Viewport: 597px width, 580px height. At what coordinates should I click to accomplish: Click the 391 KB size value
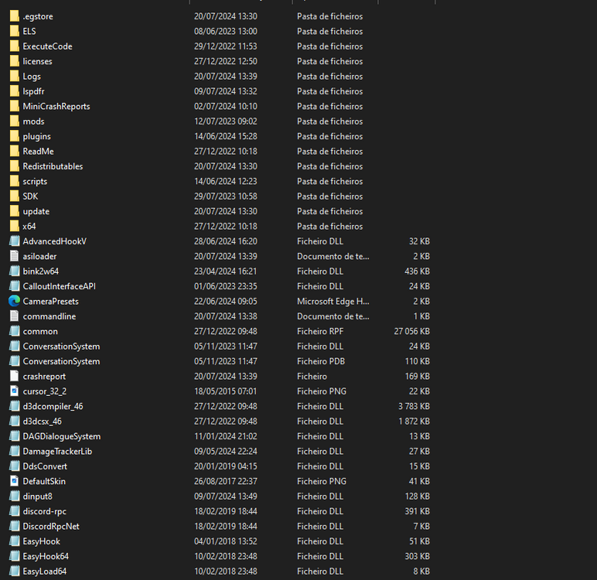pos(417,511)
